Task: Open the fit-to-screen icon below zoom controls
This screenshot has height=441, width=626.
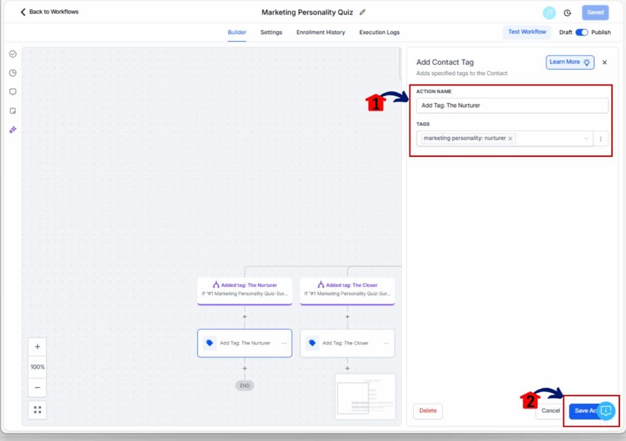Action: 37,410
